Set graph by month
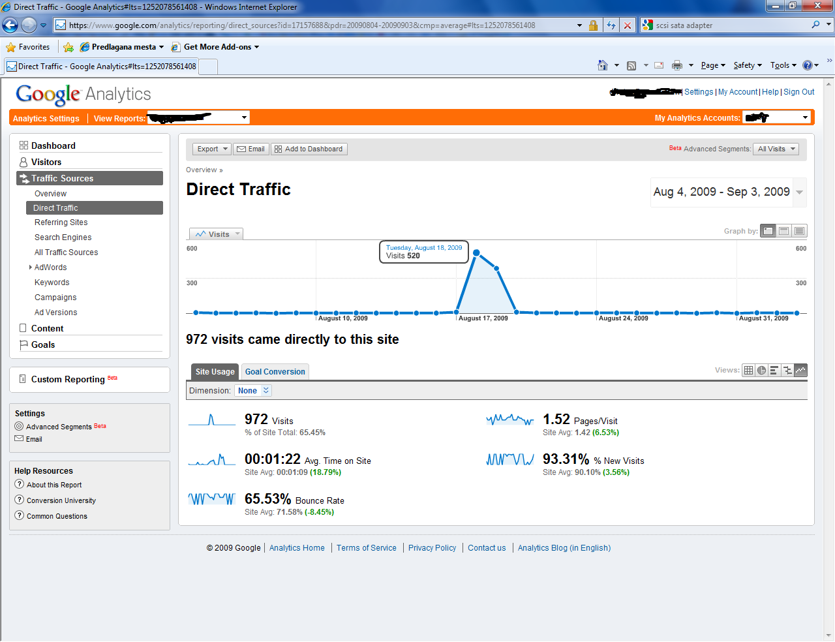 coord(800,231)
